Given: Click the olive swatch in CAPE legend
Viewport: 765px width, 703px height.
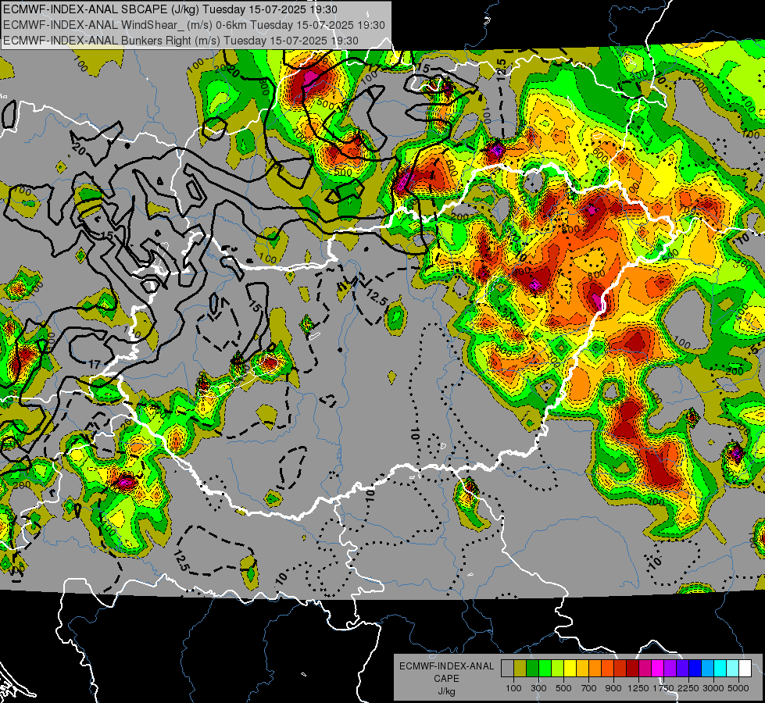Looking at the screenshot, I should [x=520, y=669].
